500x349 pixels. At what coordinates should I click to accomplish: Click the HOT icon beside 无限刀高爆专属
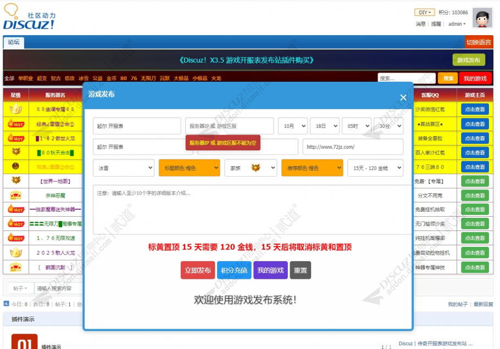(16, 223)
